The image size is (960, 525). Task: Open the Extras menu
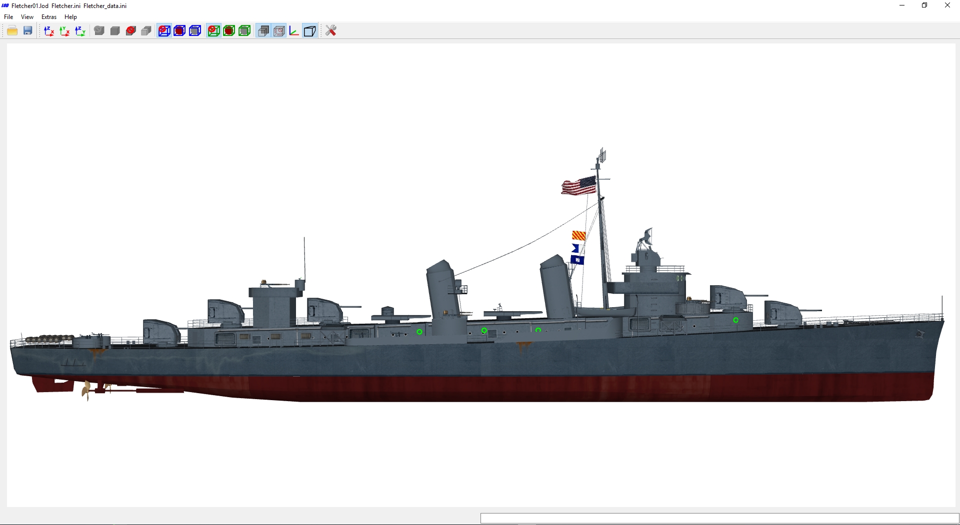tap(49, 17)
